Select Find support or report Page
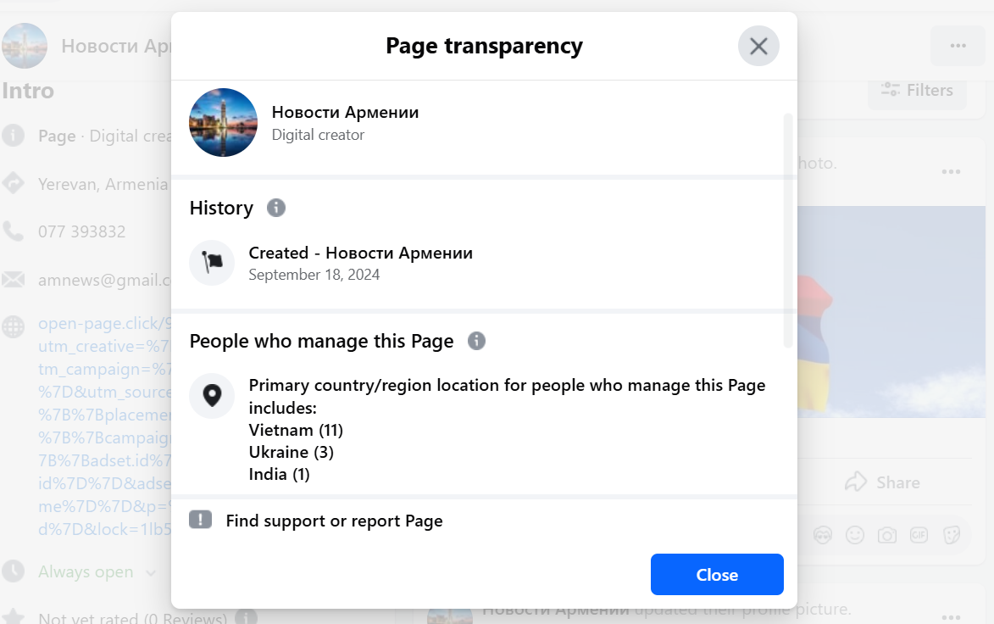 [334, 521]
